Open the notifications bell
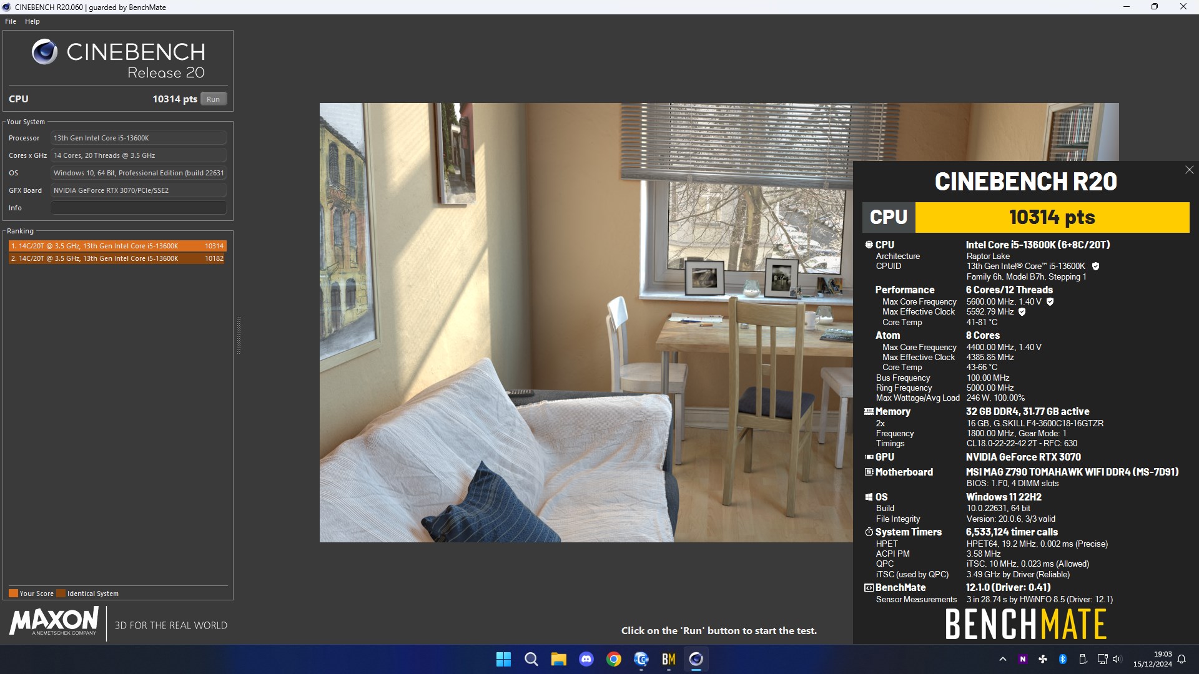1199x674 pixels. (x=1182, y=659)
